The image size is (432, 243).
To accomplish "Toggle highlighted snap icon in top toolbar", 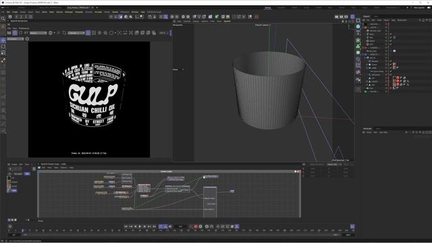I will coord(120,17).
